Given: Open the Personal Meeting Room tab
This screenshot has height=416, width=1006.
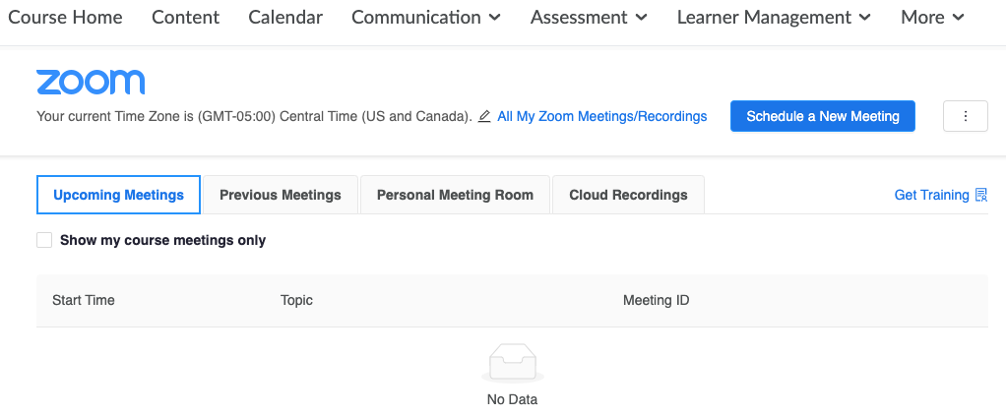Looking at the screenshot, I should [455, 195].
